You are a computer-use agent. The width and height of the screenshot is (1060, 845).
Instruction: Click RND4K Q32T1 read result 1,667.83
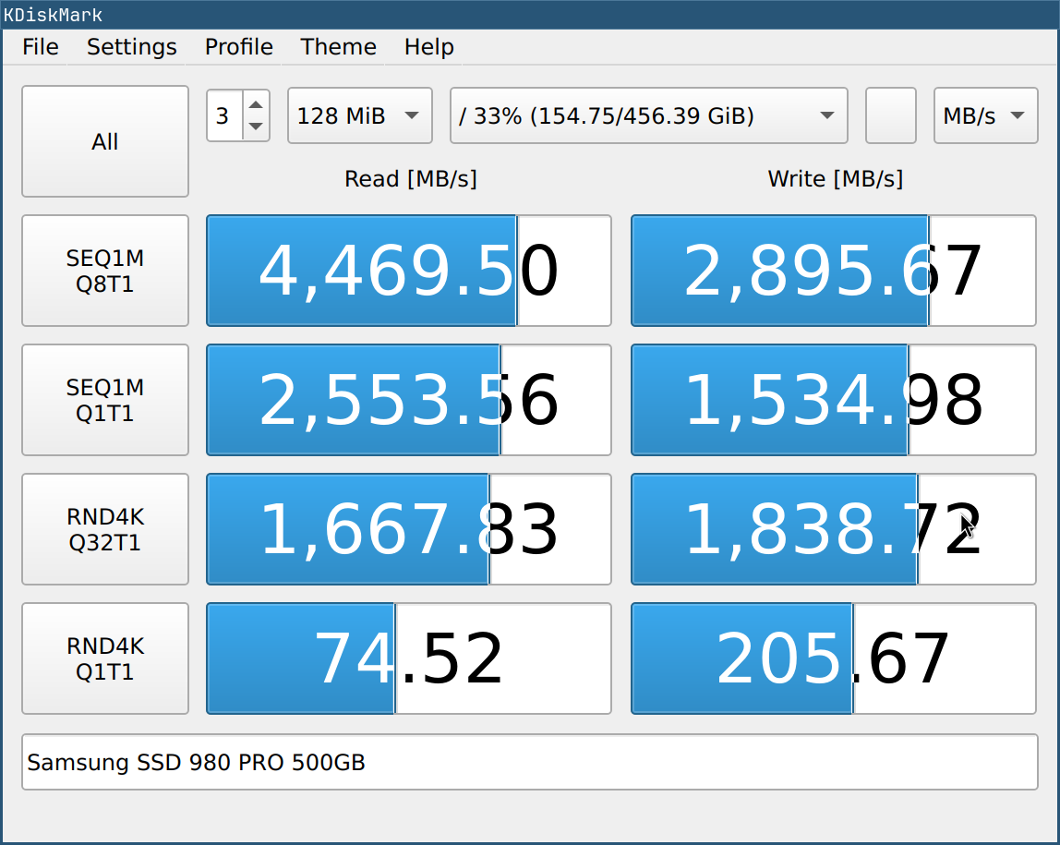pos(409,529)
